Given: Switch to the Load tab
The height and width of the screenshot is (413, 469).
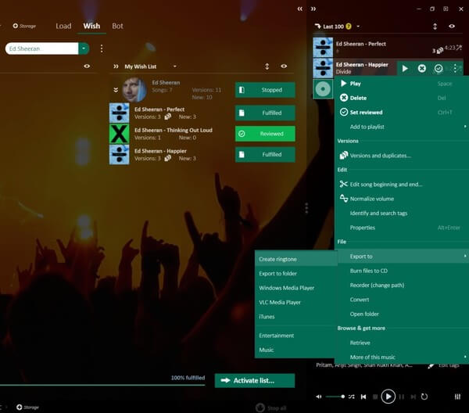Looking at the screenshot, I should coord(63,26).
